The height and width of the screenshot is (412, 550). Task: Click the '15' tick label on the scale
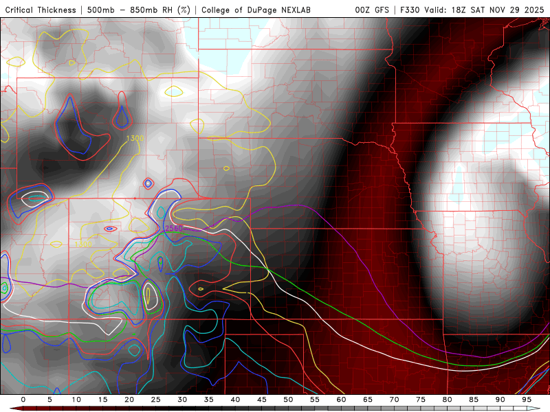click(x=102, y=400)
